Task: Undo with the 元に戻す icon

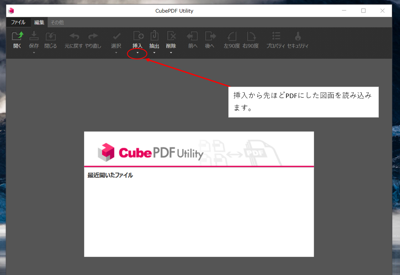Action: (74, 36)
